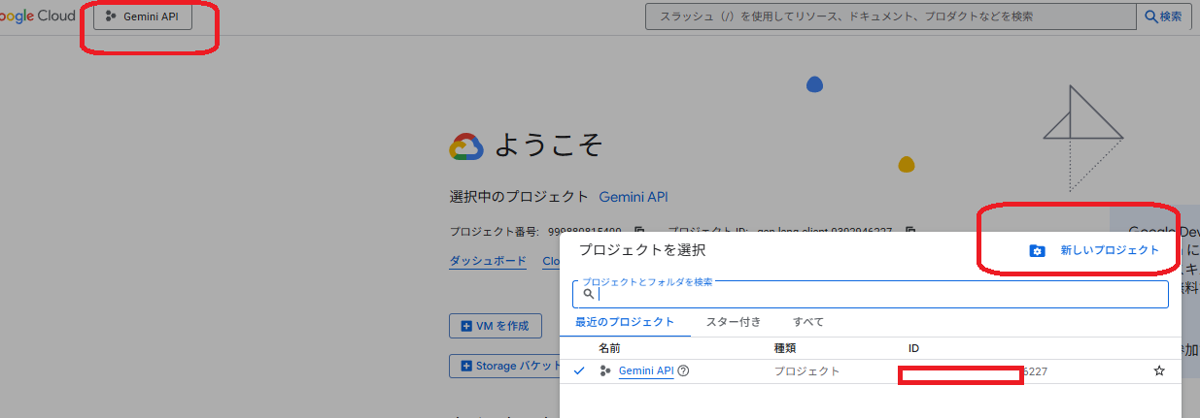1200x418 pixels.
Task: Click the project icon in Gemini API row
Action: [x=605, y=371]
